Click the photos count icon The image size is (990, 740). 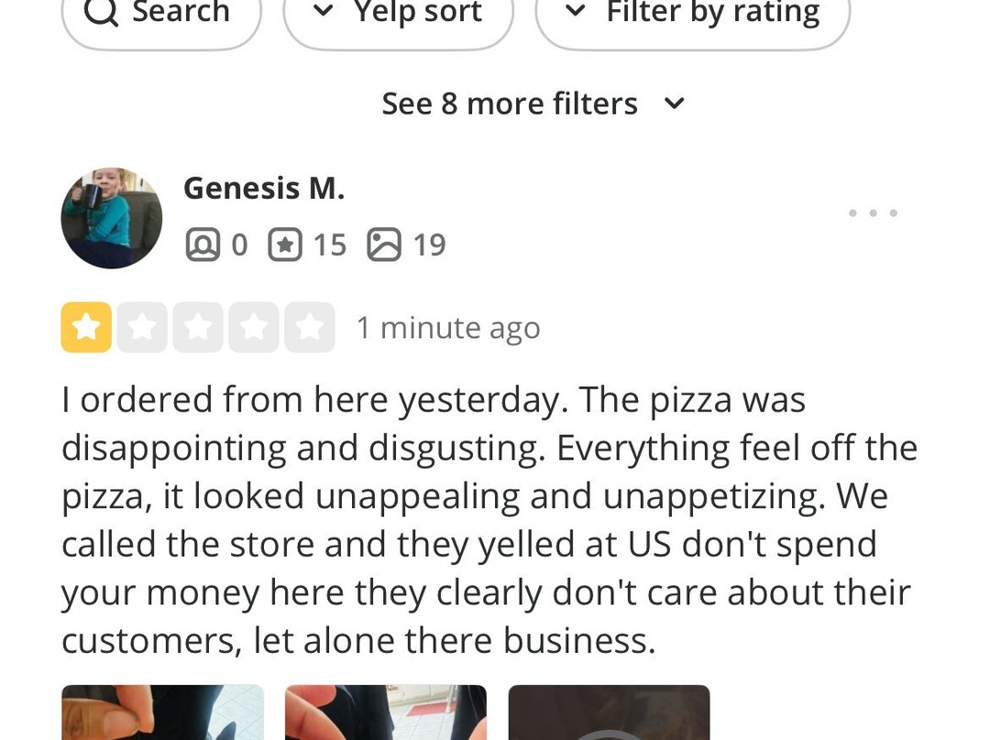point(384,245)
